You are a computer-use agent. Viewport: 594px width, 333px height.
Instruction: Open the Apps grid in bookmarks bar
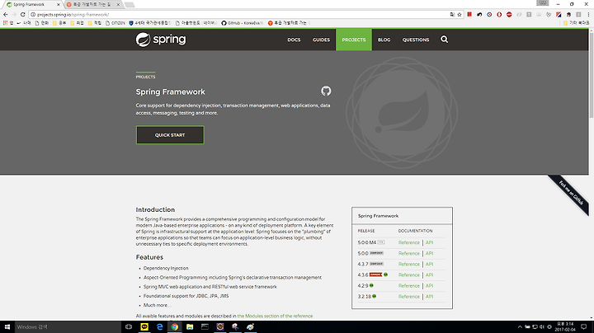click(x=7, y=23)
